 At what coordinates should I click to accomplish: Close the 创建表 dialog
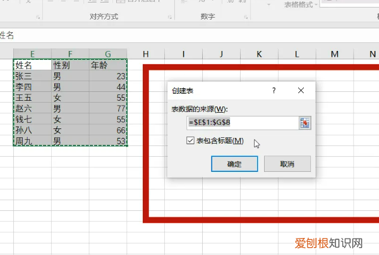pos(301,91)
